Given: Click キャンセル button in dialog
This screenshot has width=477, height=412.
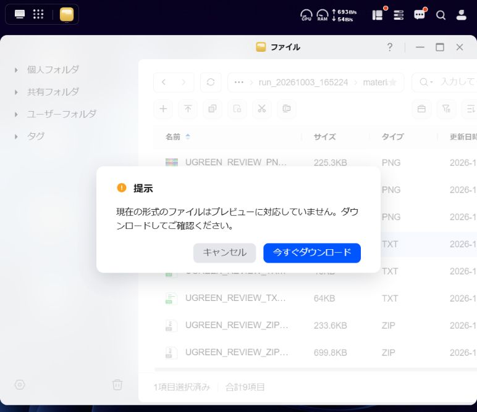Looking at the screenshot, I should (224, 253).
